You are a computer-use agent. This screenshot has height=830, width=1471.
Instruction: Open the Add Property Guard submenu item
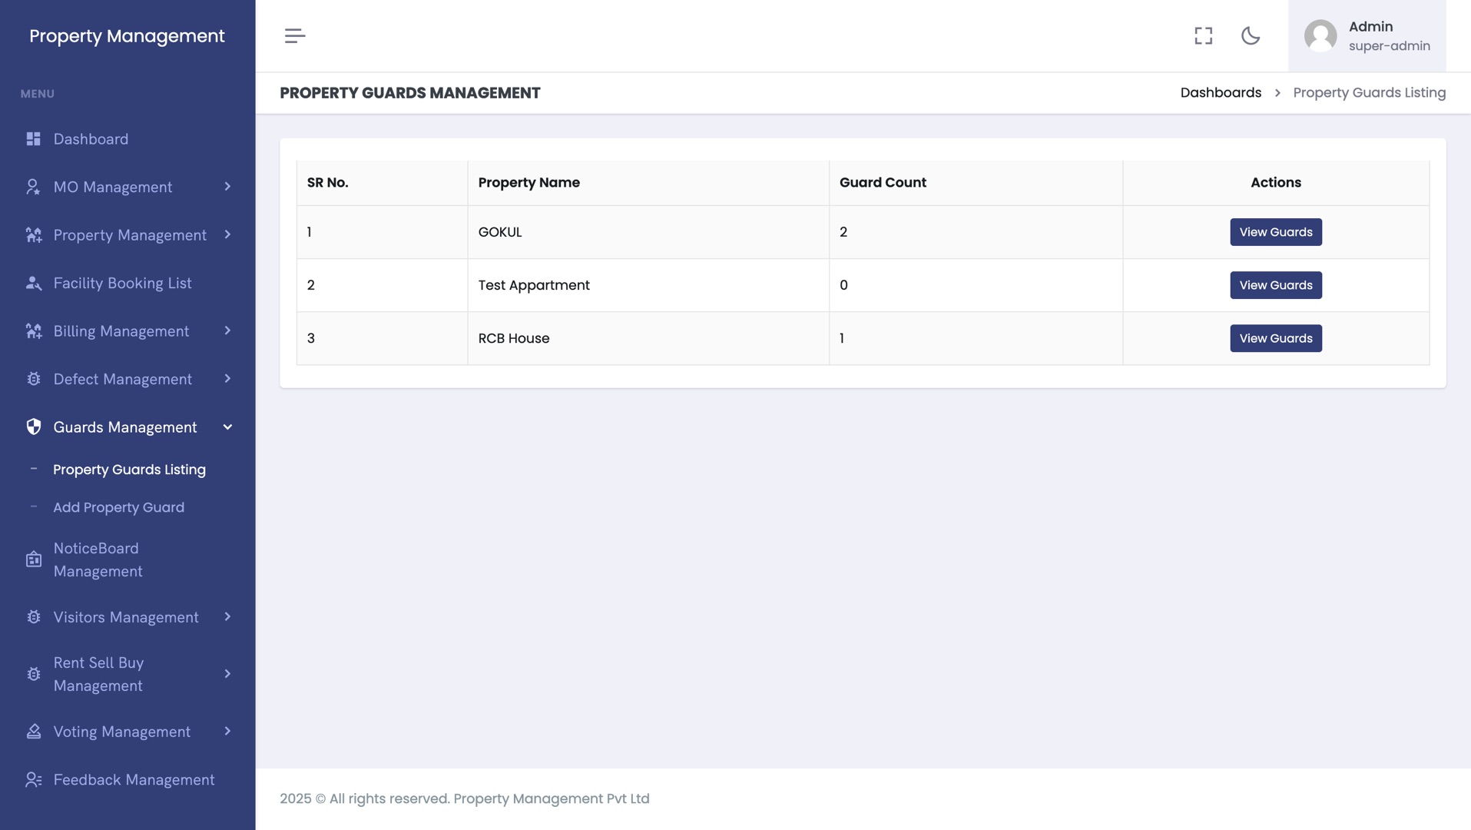coord(118,507)
